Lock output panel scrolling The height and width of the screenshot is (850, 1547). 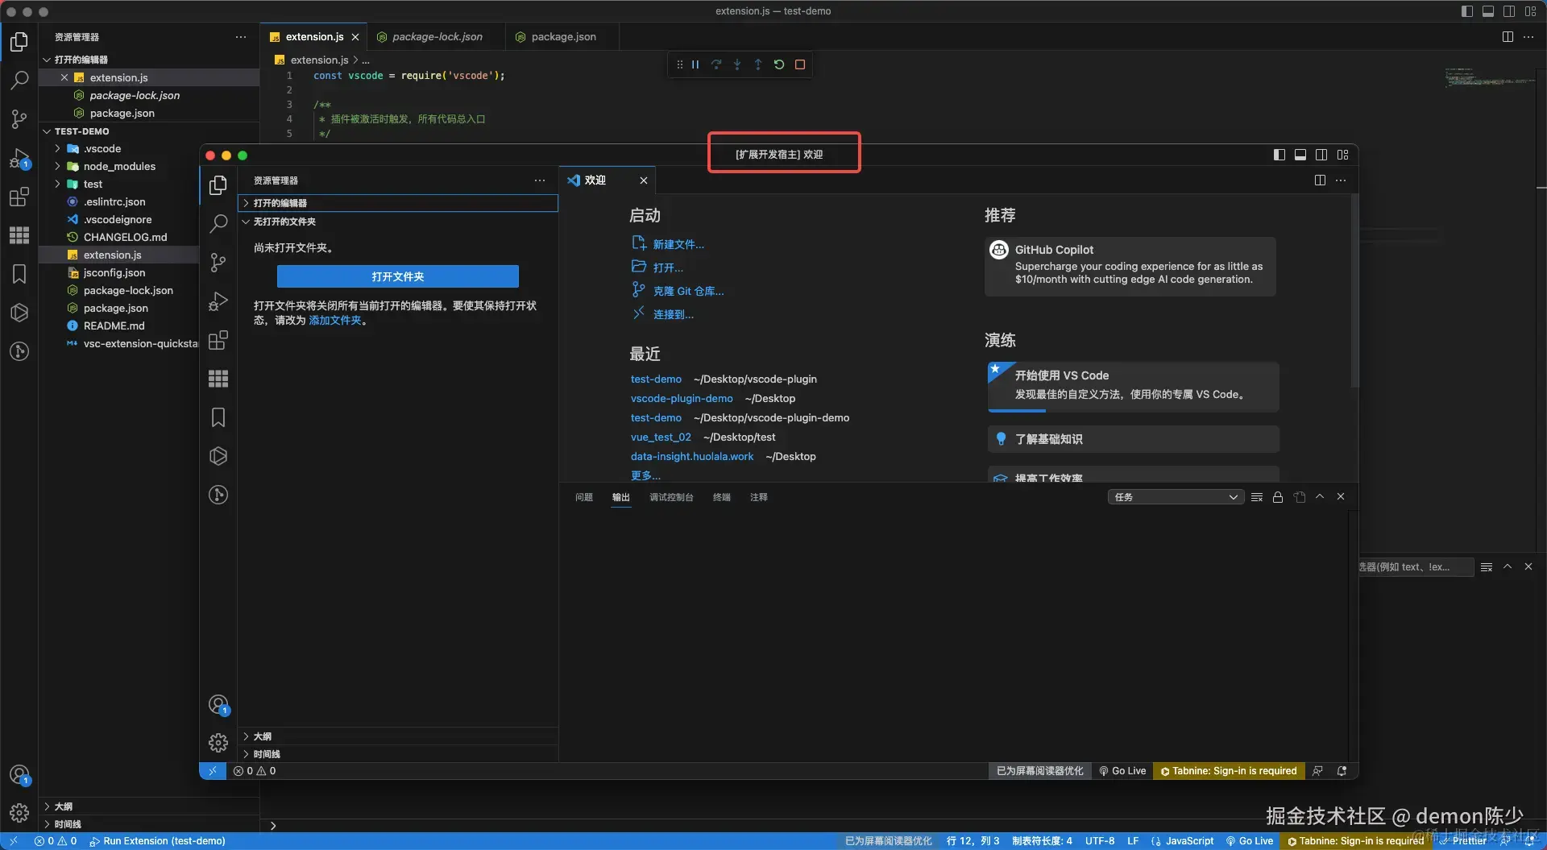[x=1278, y=497]
